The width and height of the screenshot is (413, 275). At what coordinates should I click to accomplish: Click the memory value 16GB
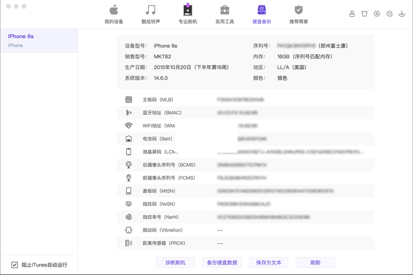(283, 57)
